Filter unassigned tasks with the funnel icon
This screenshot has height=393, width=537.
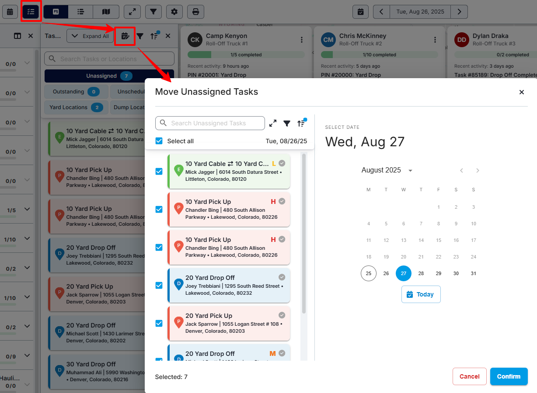point(287,123)
